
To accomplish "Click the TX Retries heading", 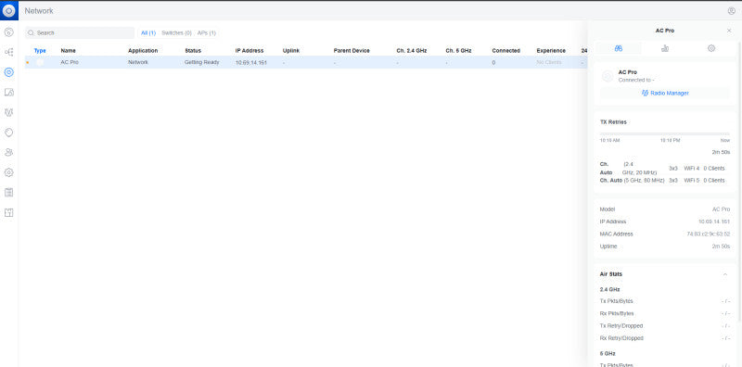I will pos(613,122).
